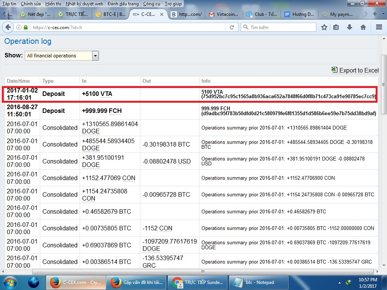
Task: Click the USD link in Out column
Action: (x=184, y=161)
